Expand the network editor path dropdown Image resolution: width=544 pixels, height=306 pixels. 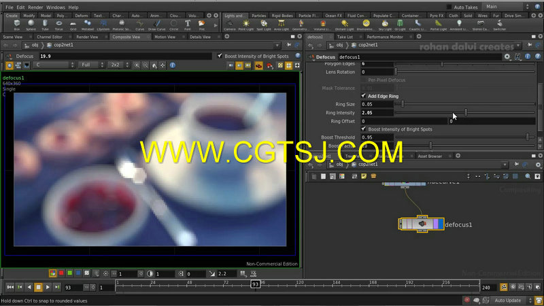[505, 165]
